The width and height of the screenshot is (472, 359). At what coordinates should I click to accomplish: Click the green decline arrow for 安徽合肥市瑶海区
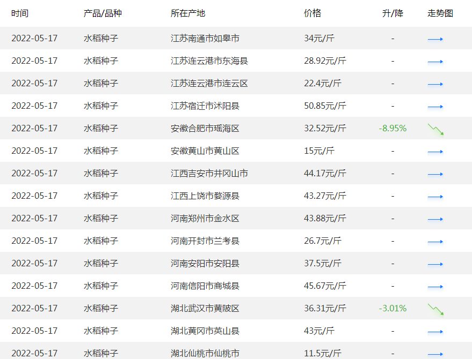point(435,128)
